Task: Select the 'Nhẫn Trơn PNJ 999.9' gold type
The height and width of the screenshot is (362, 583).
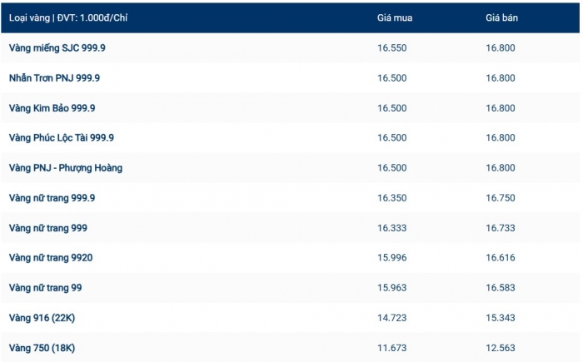Action: 54,78
